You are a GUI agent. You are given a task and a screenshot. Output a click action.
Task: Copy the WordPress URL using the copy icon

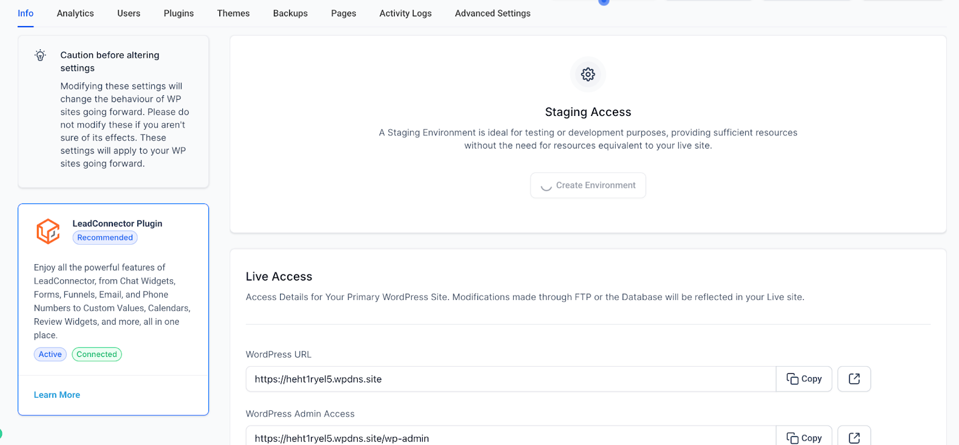coord(804,378)
